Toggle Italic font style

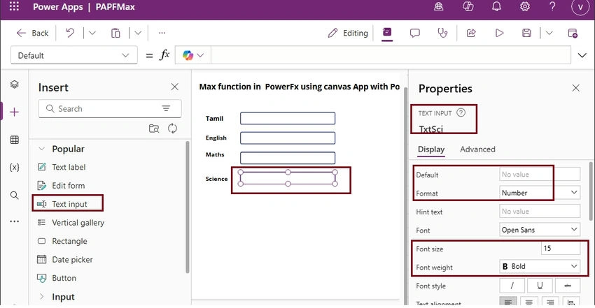[x=512, y=285]
